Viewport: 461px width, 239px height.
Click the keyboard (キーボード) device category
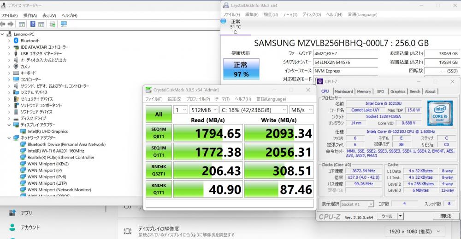click(x=28, y=73)
